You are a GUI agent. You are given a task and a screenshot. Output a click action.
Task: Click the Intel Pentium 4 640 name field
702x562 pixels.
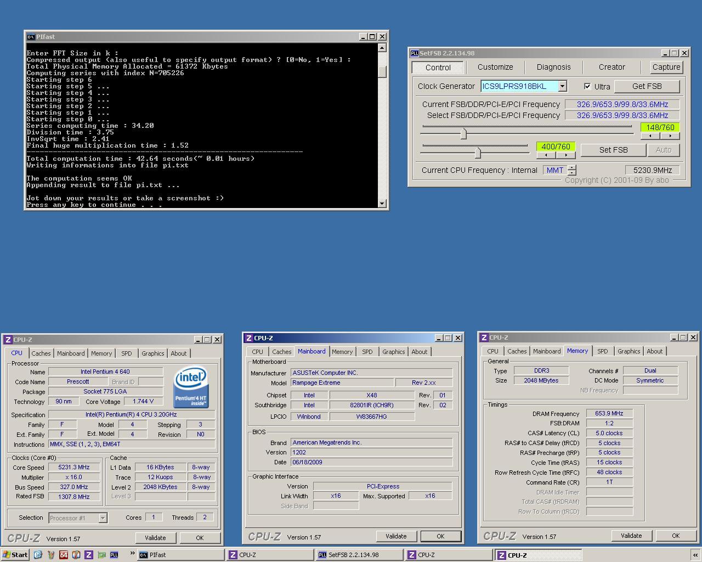pyautogui.click(x=105, y=372)
